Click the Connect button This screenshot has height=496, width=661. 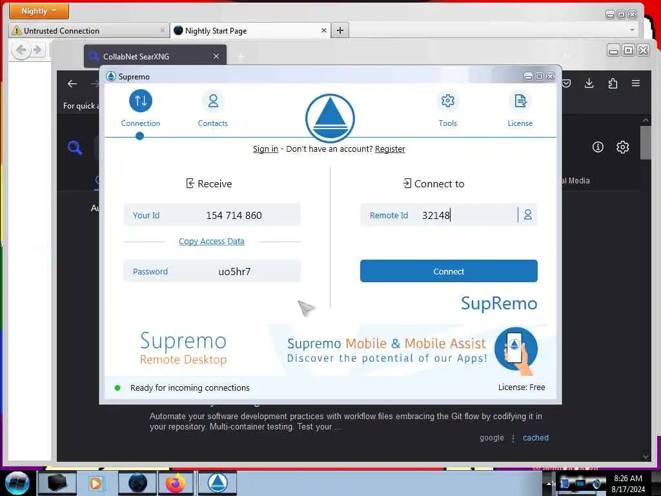click(449, 271)
